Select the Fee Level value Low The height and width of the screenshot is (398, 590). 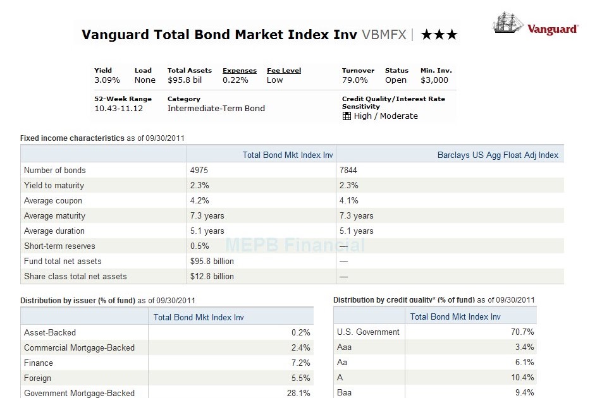coord(274,80)
